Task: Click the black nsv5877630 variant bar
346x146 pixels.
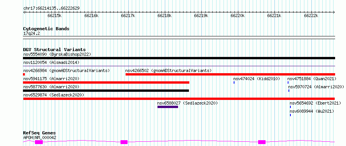Action: (x=106, y=91)
